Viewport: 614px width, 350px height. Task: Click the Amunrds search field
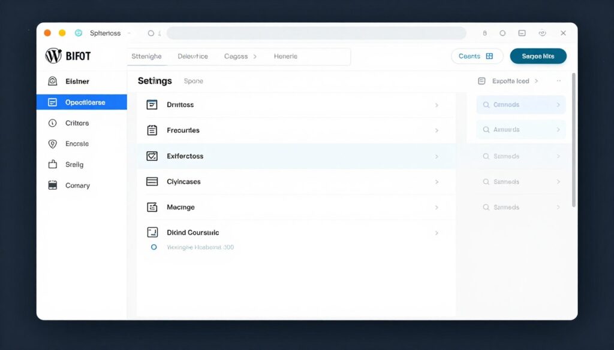(521, 129)
